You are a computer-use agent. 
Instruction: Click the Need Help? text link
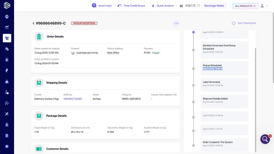(105, 6)
